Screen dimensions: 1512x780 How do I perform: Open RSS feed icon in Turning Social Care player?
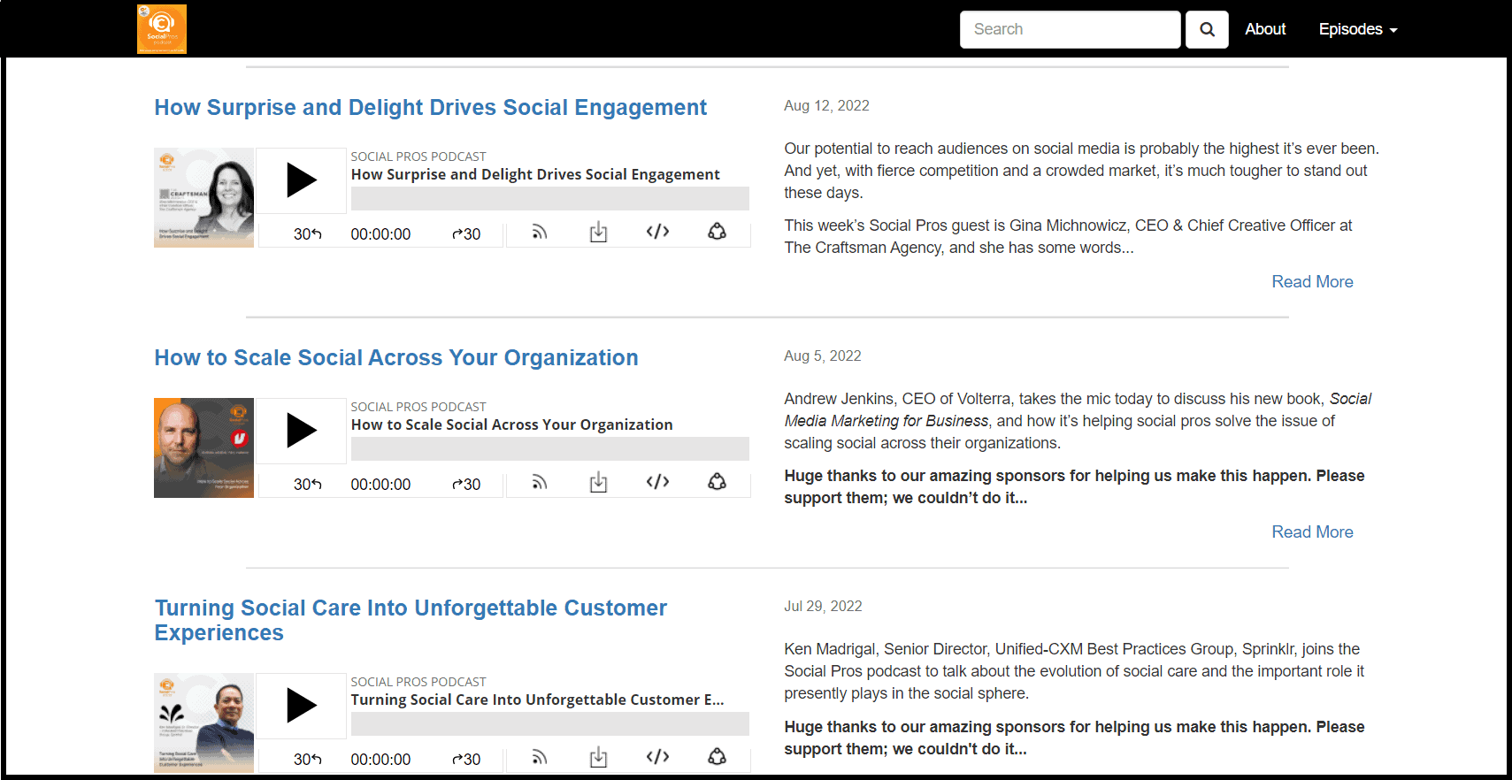(539, 757)
